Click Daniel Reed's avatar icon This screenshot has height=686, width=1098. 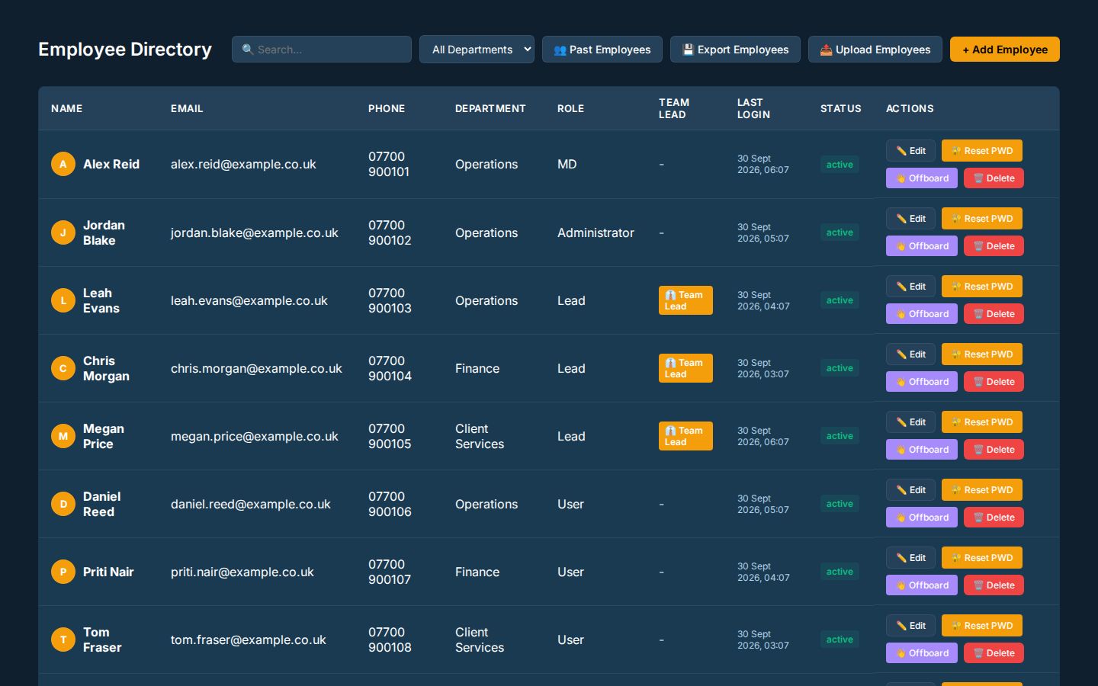click(63, 504)
